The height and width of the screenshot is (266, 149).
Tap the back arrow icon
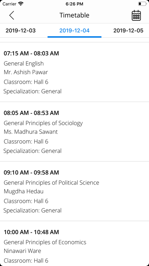pos(12,15)
